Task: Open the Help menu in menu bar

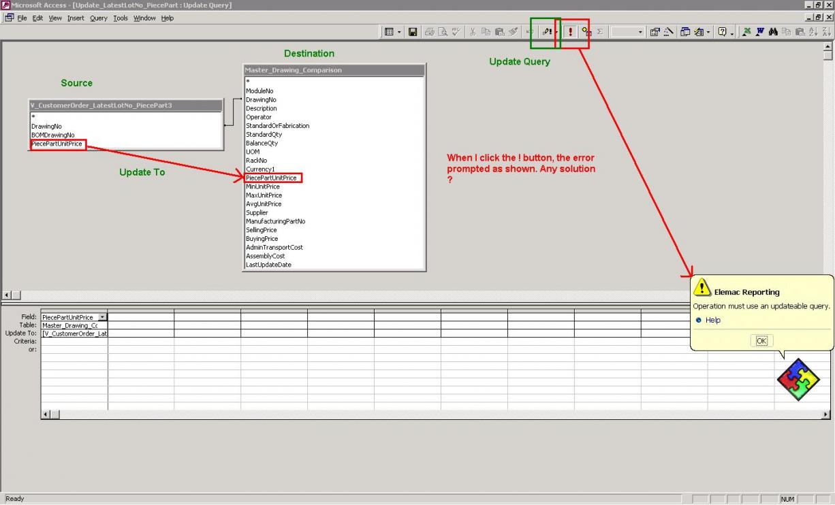Action: (x=168, y=18)
